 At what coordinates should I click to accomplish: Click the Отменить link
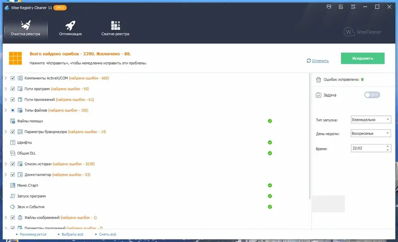(x=320, y=61)
